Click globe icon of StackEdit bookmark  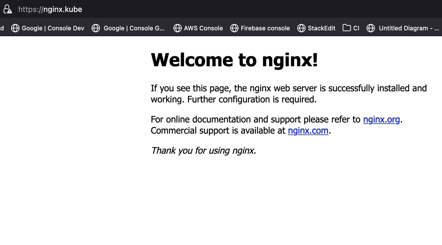(301, 28)
